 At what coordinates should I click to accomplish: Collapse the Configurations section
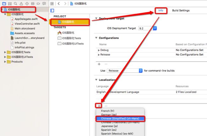point(96,38)
